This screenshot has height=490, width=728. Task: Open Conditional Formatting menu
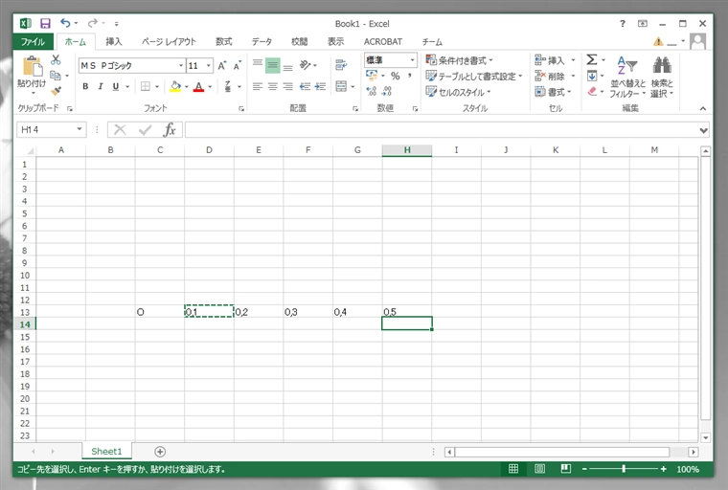(459, 60)
